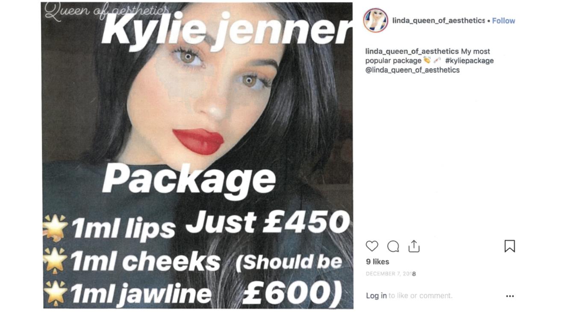Image resolution: width=562 pixels, height=312 pixels.
Task: Share the post using the upload arrow icon
Action: (414, 246)
